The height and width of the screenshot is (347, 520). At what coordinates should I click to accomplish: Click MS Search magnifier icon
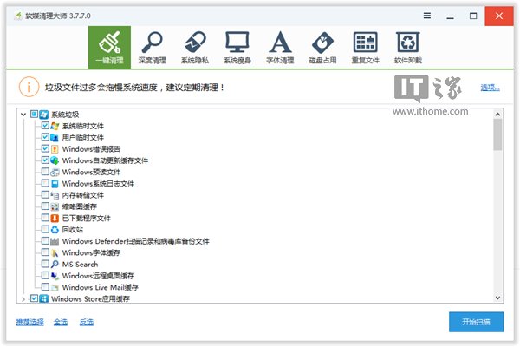[55, 265]
